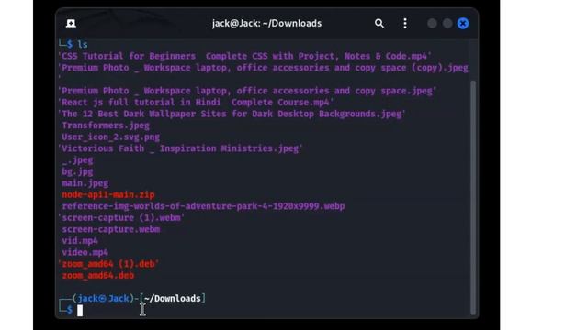Click the terminal vertical scrollbar
The image size is (588, 330).
[473, 198]
